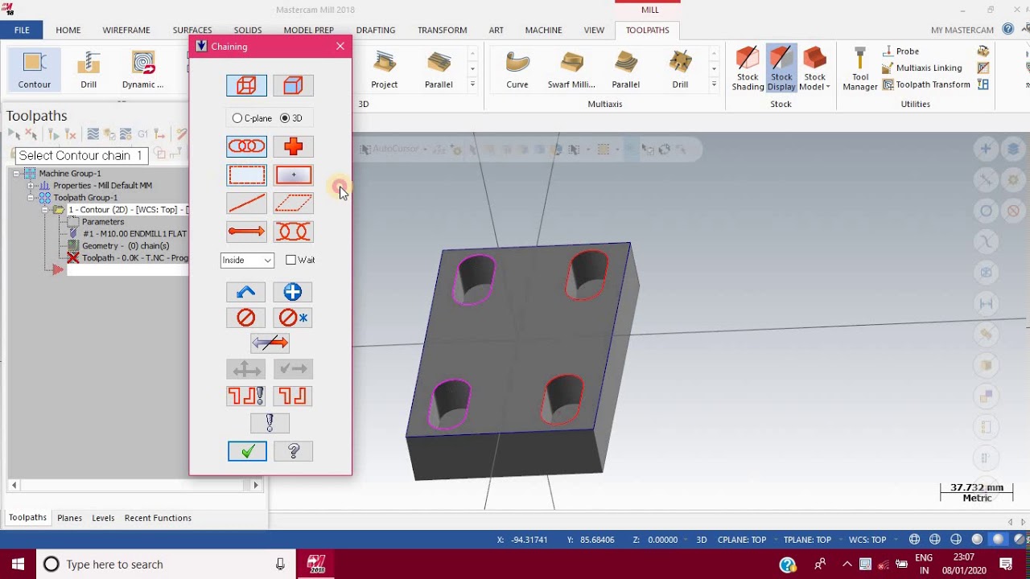Click the blue plus End chain button

(293, 292)
